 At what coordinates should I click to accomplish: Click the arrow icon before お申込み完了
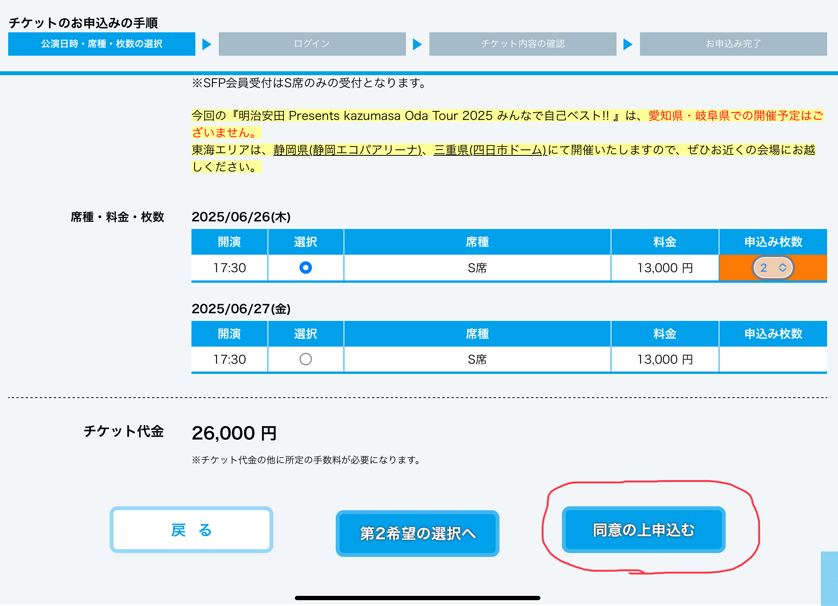(x=628, y=44)
